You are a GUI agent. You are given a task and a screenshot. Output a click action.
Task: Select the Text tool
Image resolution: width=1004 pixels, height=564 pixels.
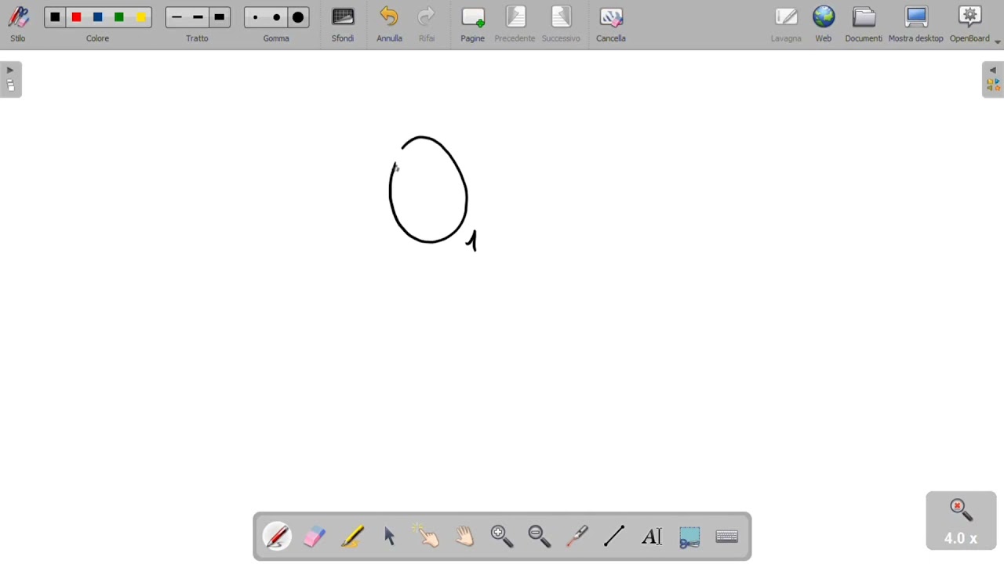click(652, 537)
